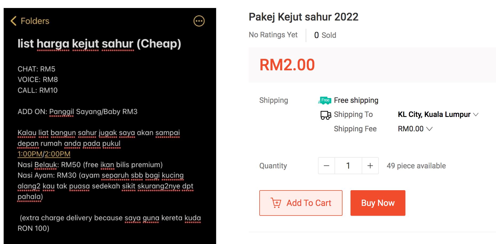Click the RM2.00 price display
Image resolution: width=496 pixels, height=244 pixels.
click(287, 64)
